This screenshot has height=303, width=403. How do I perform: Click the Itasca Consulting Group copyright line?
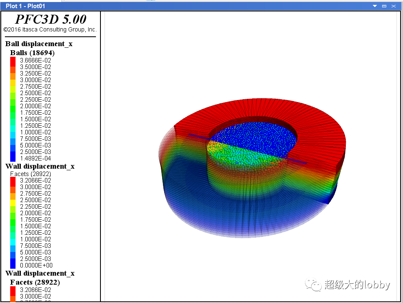point(50,29)
